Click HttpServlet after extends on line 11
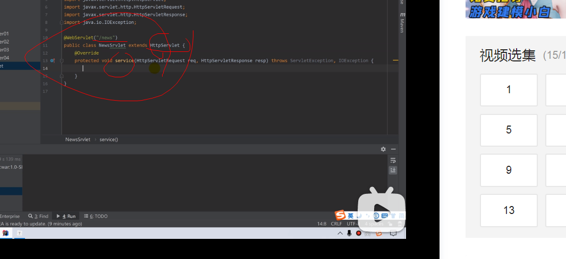Image resolution: width=566 pixels, height=259 pixels. (x=165, y=46)
